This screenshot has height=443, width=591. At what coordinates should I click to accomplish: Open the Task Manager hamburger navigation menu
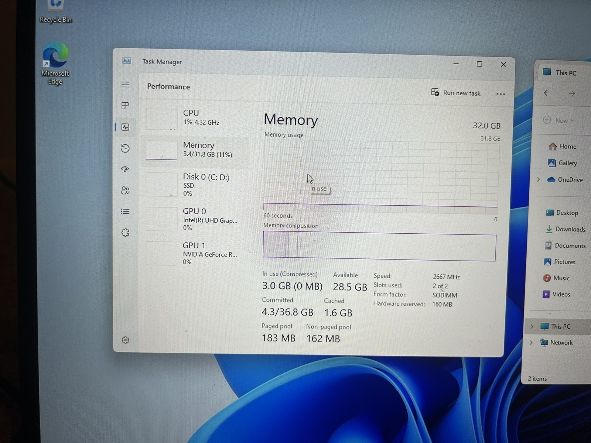click(126, 85)
